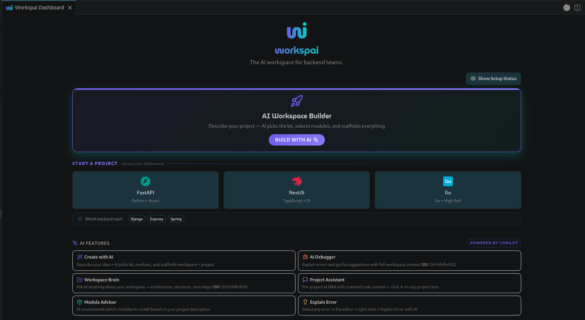Click the POWERED BY COPILOT badge
Viewport: 585px width, 320px height.
pos(494,243)
